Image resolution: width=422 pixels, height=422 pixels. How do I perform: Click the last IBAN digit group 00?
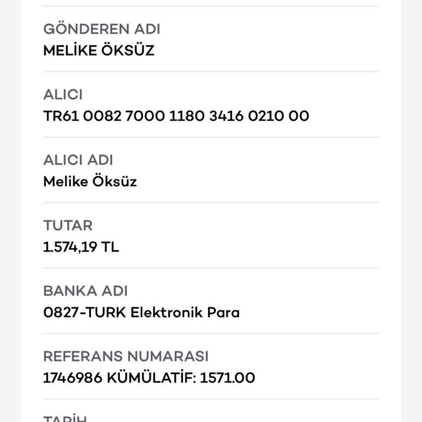(x=300, y=116)
